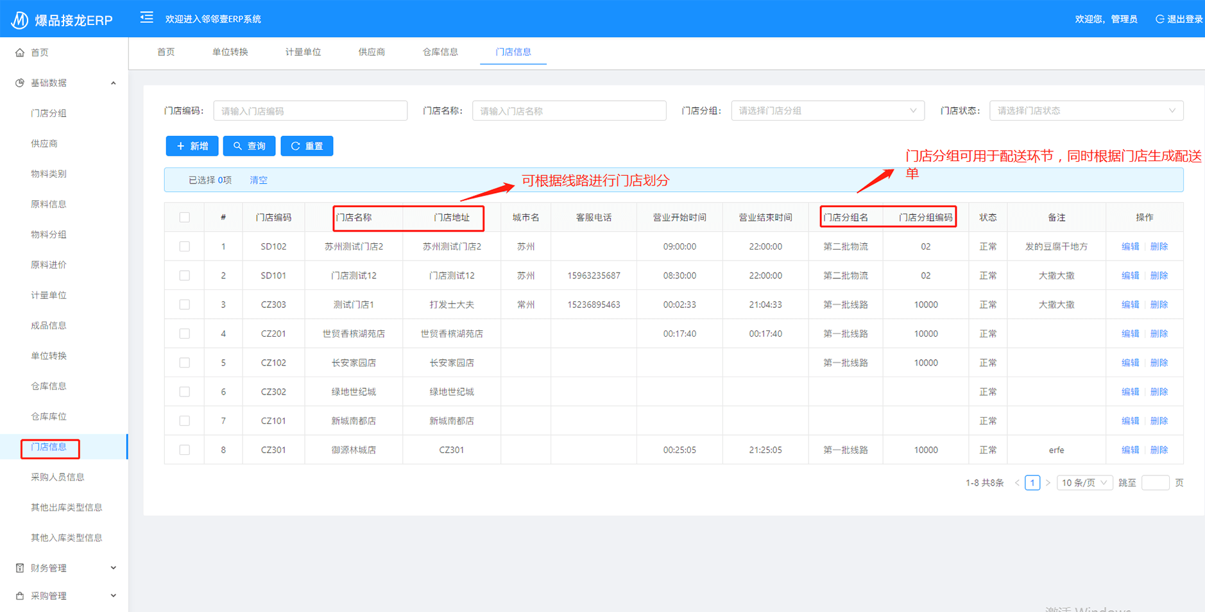Edit the CZ303 store row
The image size is (1205, 612).
click(x=1131, y=305)
